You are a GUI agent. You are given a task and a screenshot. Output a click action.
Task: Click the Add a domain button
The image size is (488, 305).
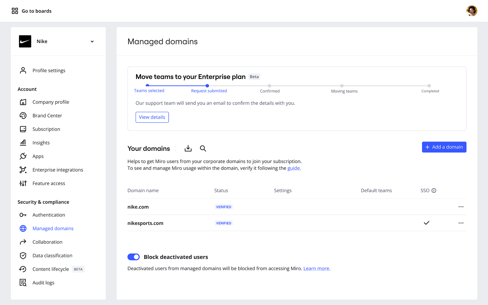click(444, 147)
